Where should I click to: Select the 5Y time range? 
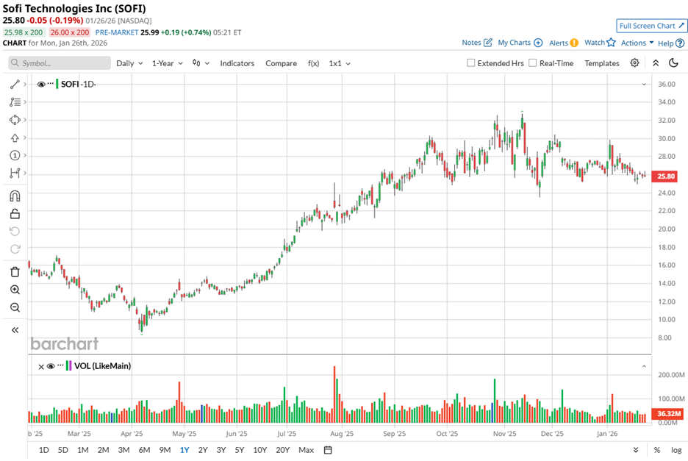[239, 450]
